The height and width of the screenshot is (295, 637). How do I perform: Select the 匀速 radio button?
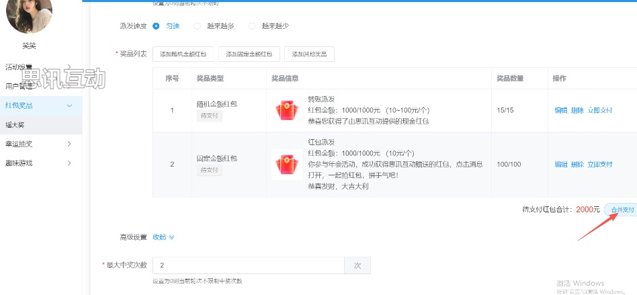(156, 26)
